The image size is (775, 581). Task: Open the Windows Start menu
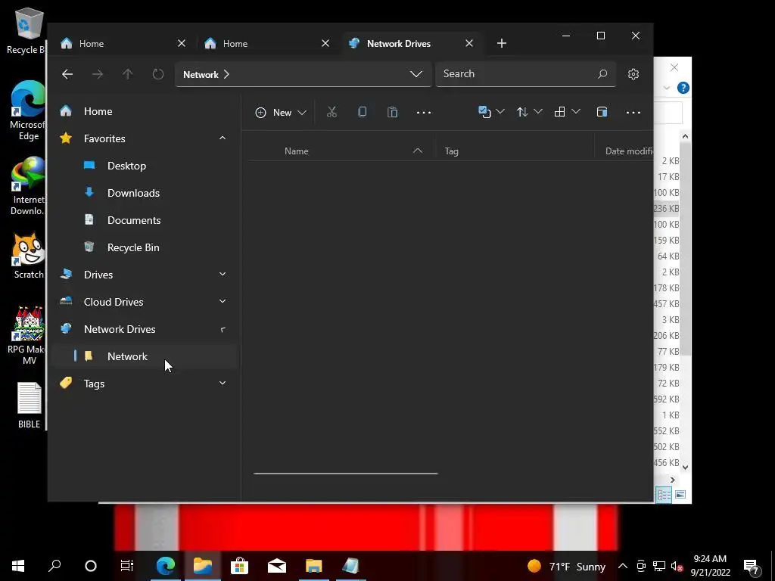coord(18,566)
